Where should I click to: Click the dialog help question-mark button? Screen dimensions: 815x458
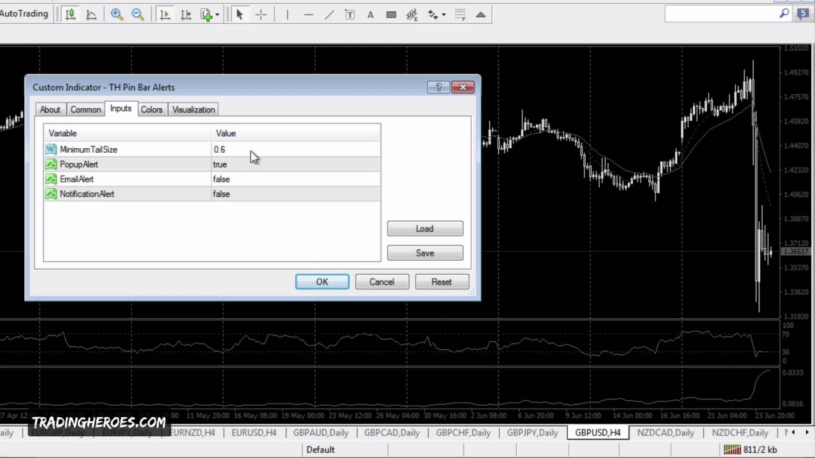click(438, 87)
